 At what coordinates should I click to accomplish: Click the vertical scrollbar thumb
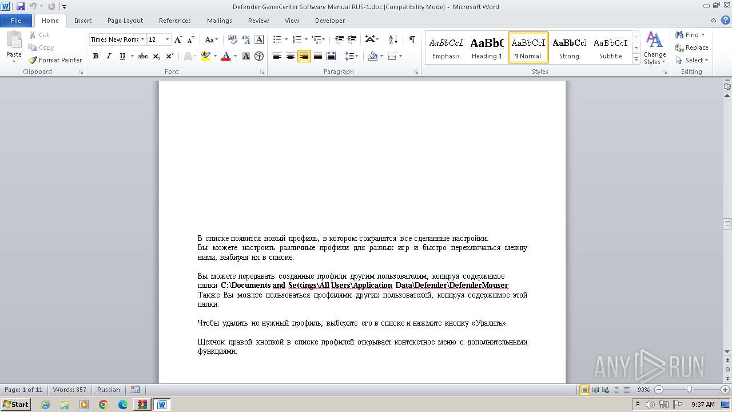click(727, 223)
